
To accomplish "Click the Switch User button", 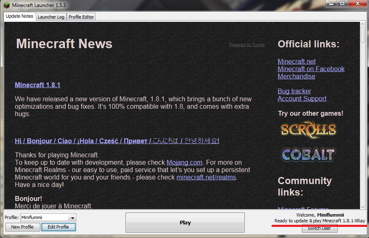I will (319, 229).
